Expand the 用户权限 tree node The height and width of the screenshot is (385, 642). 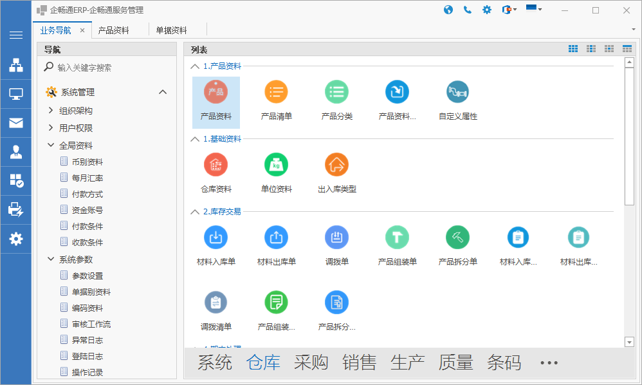[51, 127]
